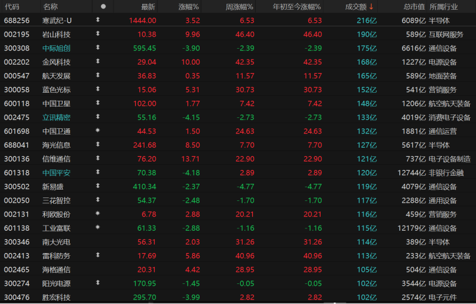The width and height of the screenshot is (476, 304).
Task: Sort by the 最新 column header
Action: (148, 7)
